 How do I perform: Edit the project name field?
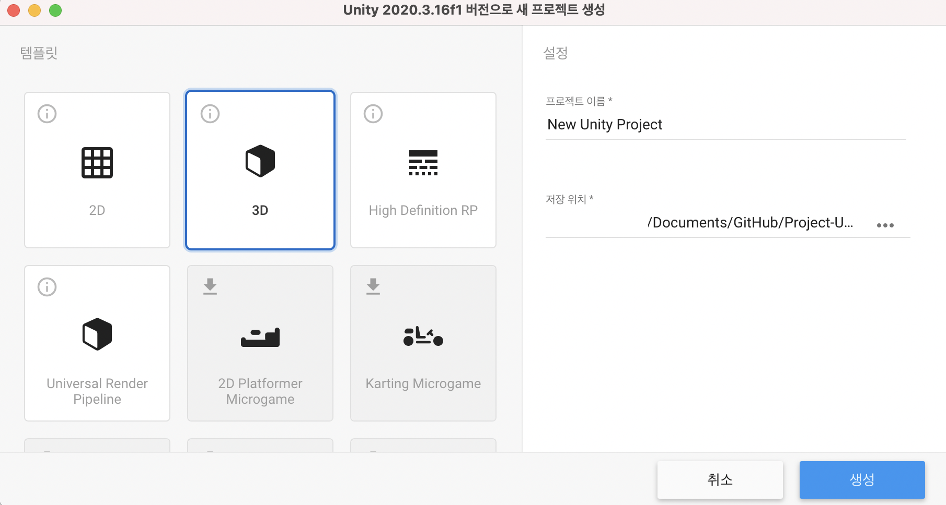click(x=726, y=125)
